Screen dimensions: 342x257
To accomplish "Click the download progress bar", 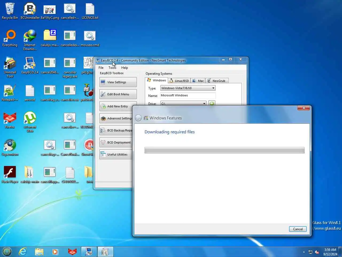I will pos(224,150).
